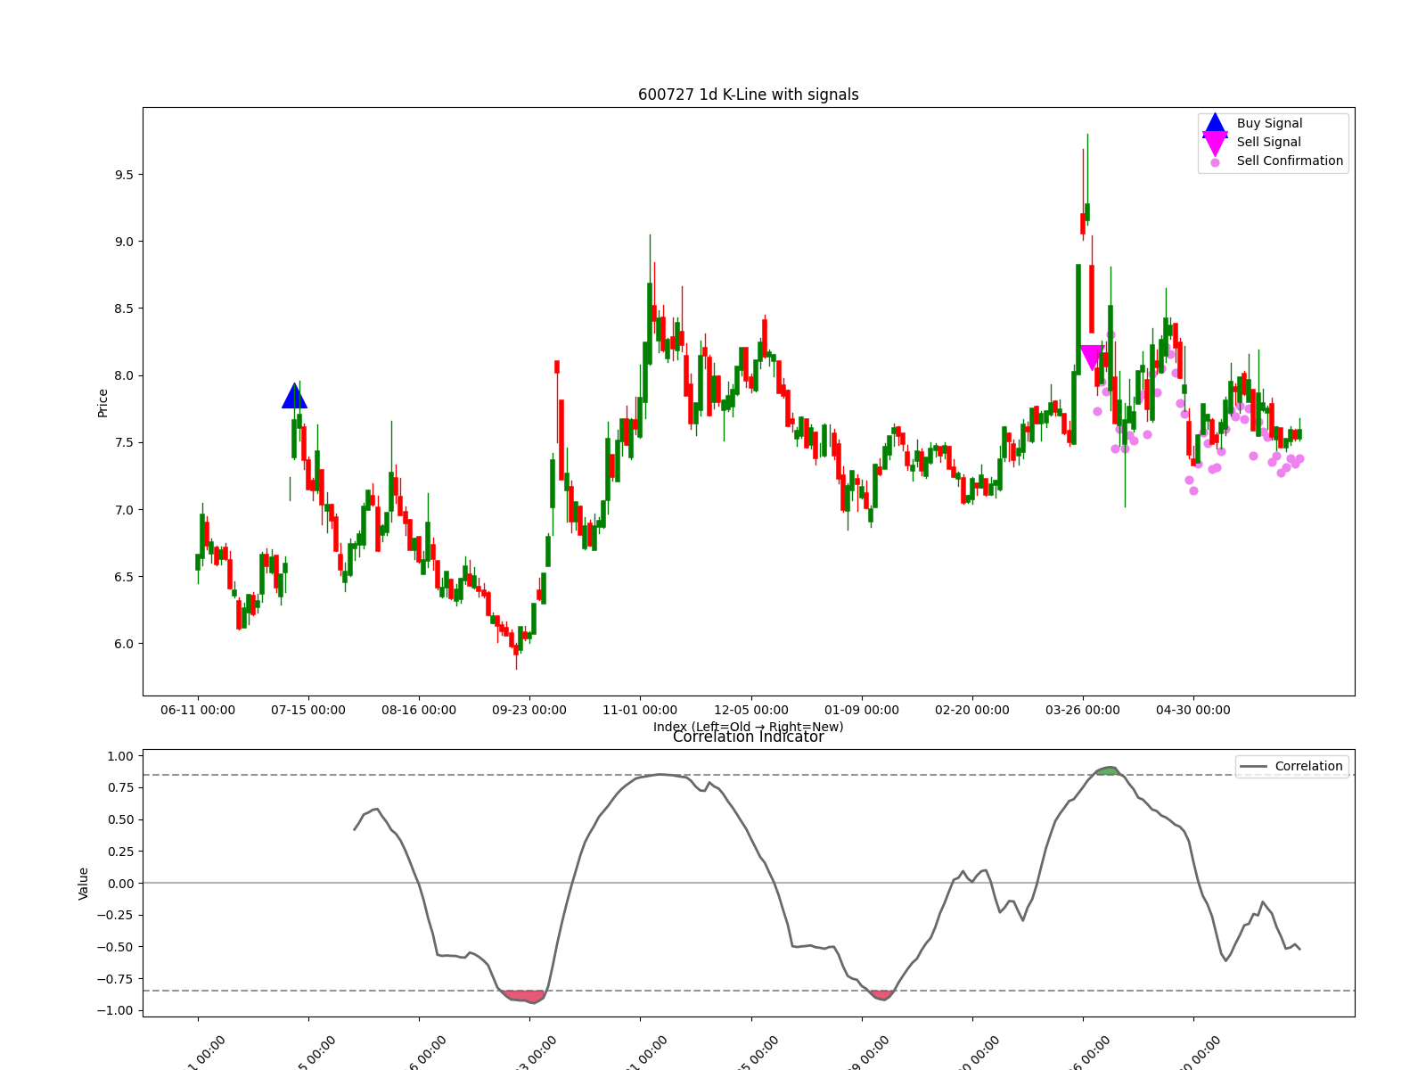The height and width of the screenshot is (1070, 1426).
Task: Click the '11-01 00:00' date tick label
Action: (x=640, y=711)
